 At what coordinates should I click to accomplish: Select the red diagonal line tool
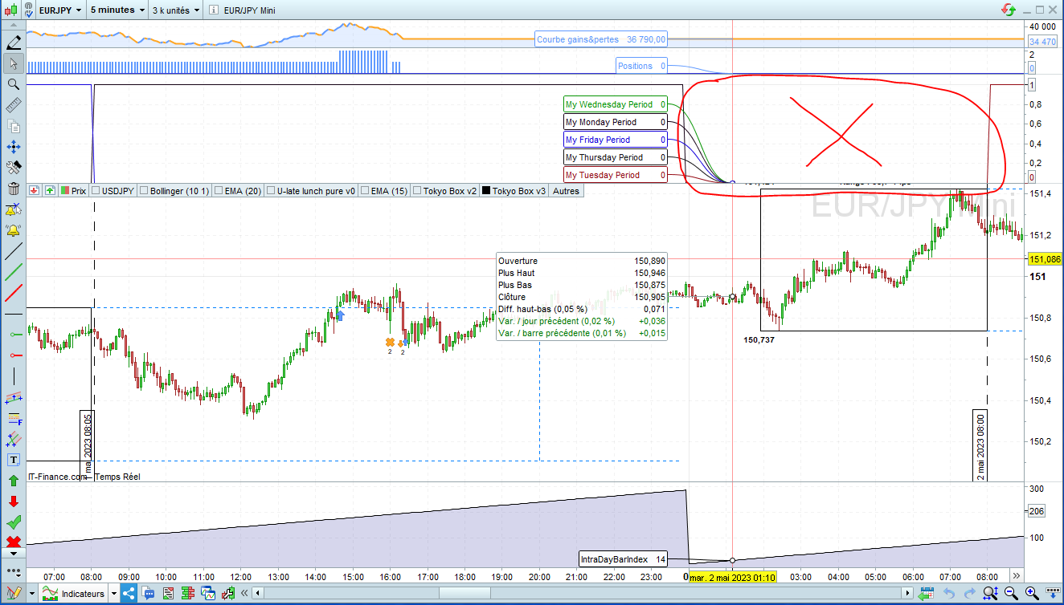click(13, 293)
